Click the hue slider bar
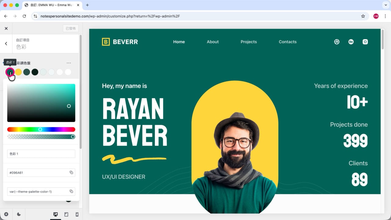The width and height of the screenshot is (391, 220). point(41,130)
